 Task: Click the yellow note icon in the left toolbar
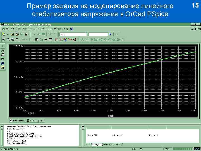click(3, 67)
